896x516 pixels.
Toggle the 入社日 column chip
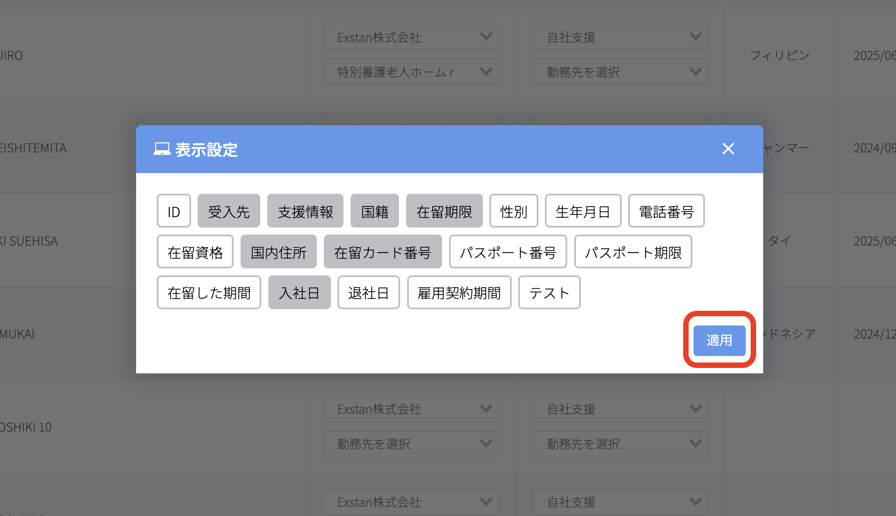[299, 293]
